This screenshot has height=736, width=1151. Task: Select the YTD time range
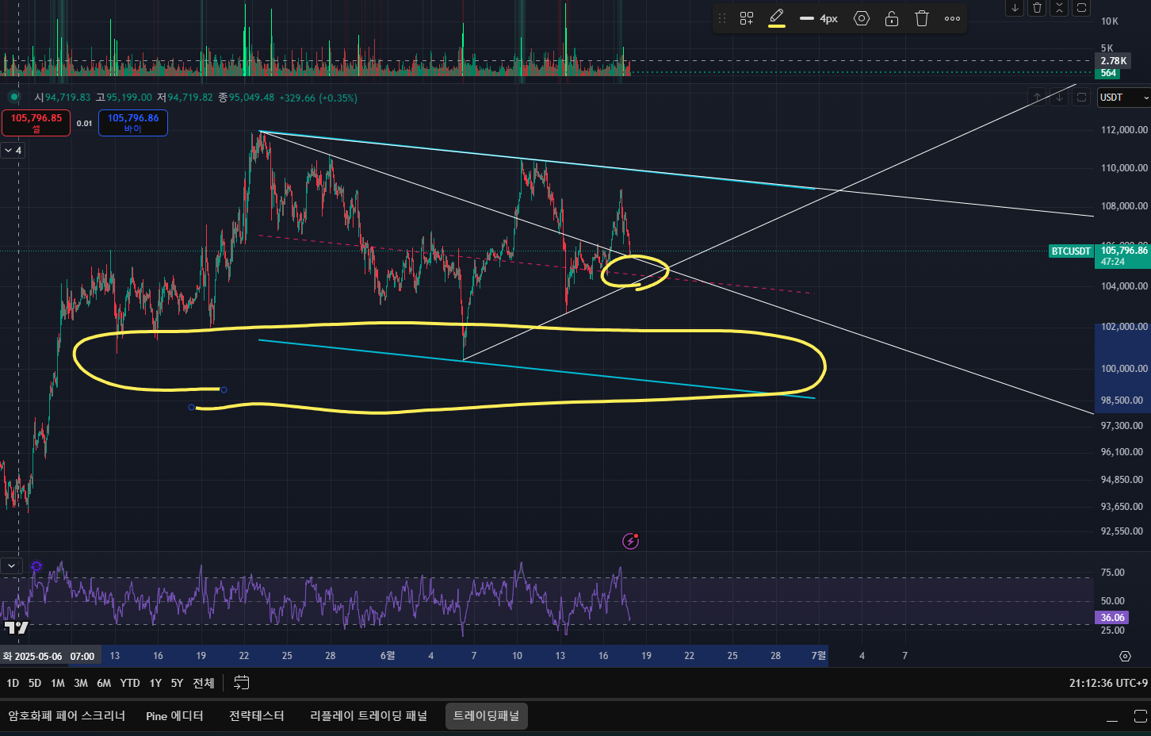click(x=130, y=683)
